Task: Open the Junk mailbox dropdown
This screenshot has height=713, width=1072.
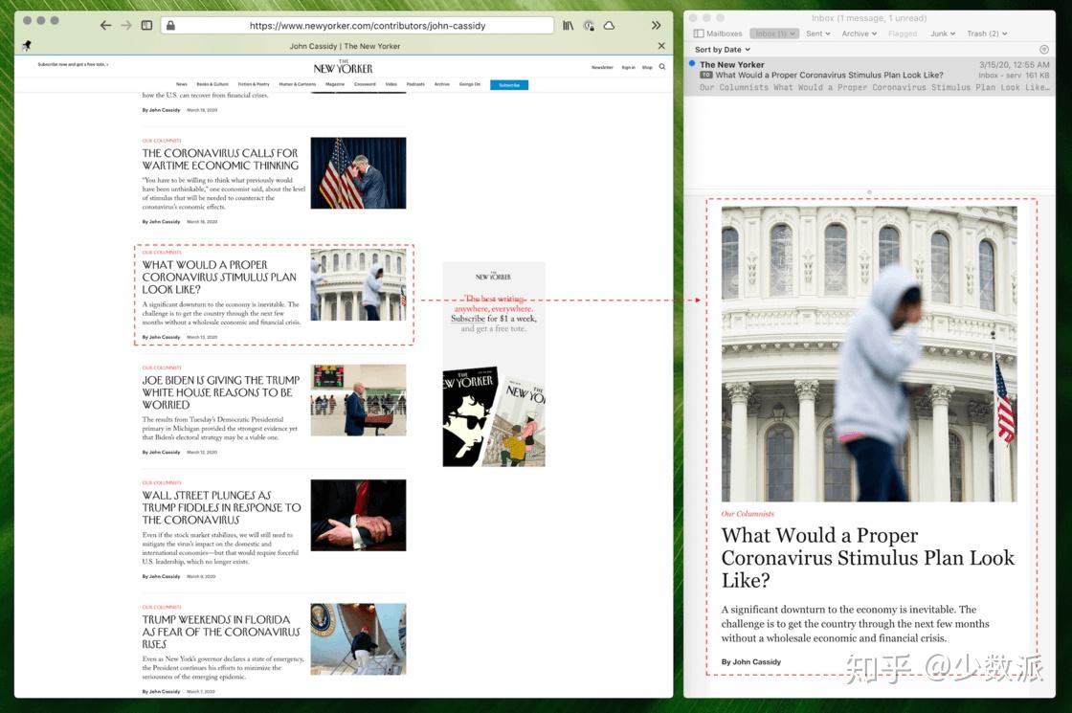Action: (x=943, y=33)
